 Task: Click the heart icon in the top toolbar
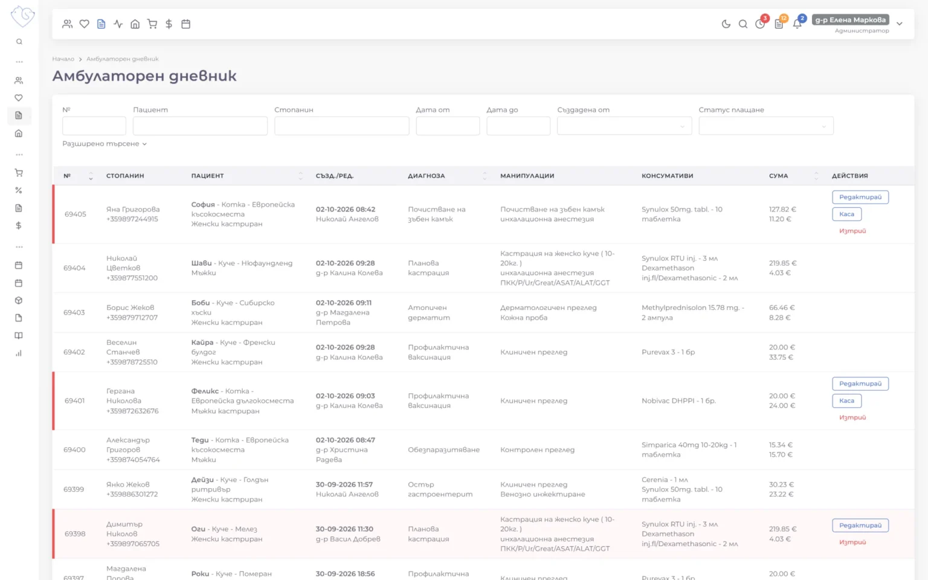coord(85,24)
